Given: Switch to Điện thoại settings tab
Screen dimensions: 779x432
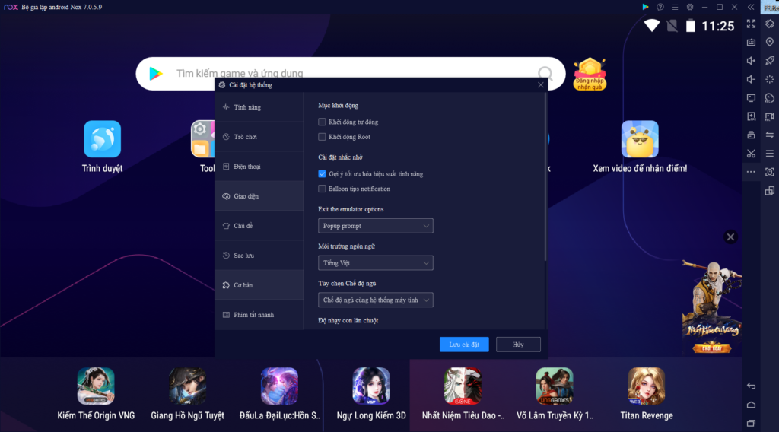Looking at the screenshot, I should point(259,167).
